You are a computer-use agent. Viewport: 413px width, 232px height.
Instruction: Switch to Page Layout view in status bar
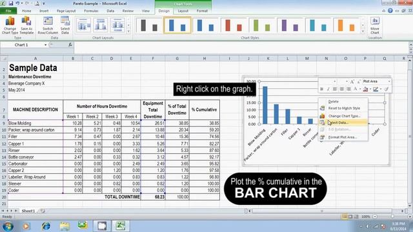click(350, 217)
